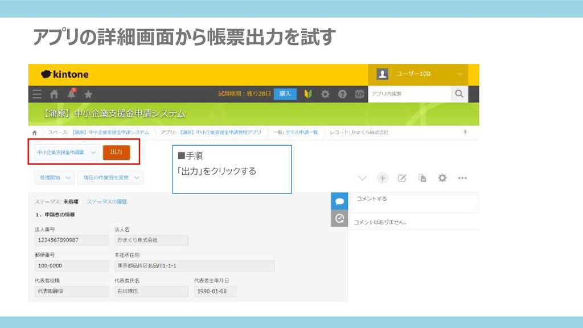Click the アプリ内検索 search field
The height and width of the screenshot is (328, 583).
pyautogui.click(x=409, y=94)
